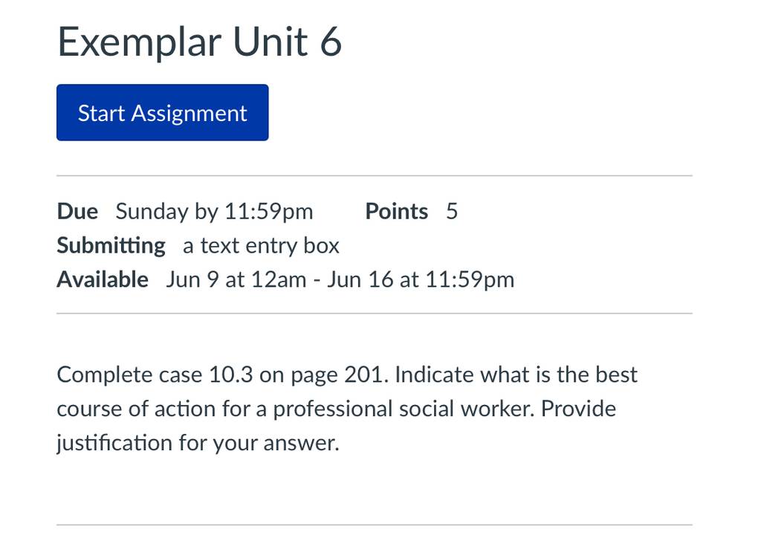
Task: Click the Jun 16 at 11:59pm end date
Action: tap(421, 279)
